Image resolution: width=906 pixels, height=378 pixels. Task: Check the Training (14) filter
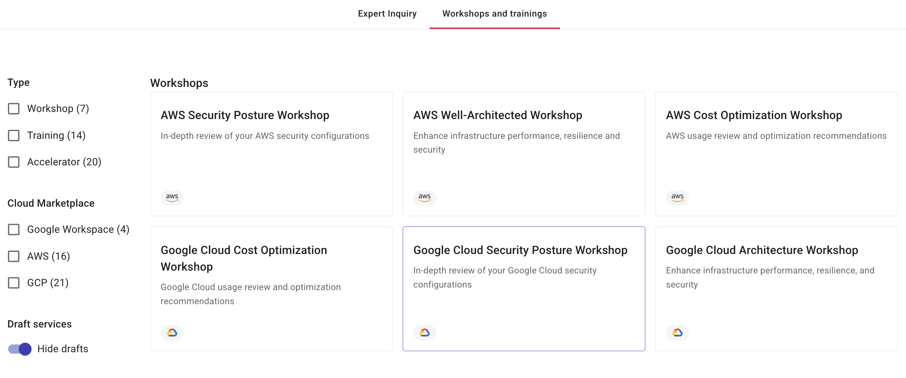(14, 135)
